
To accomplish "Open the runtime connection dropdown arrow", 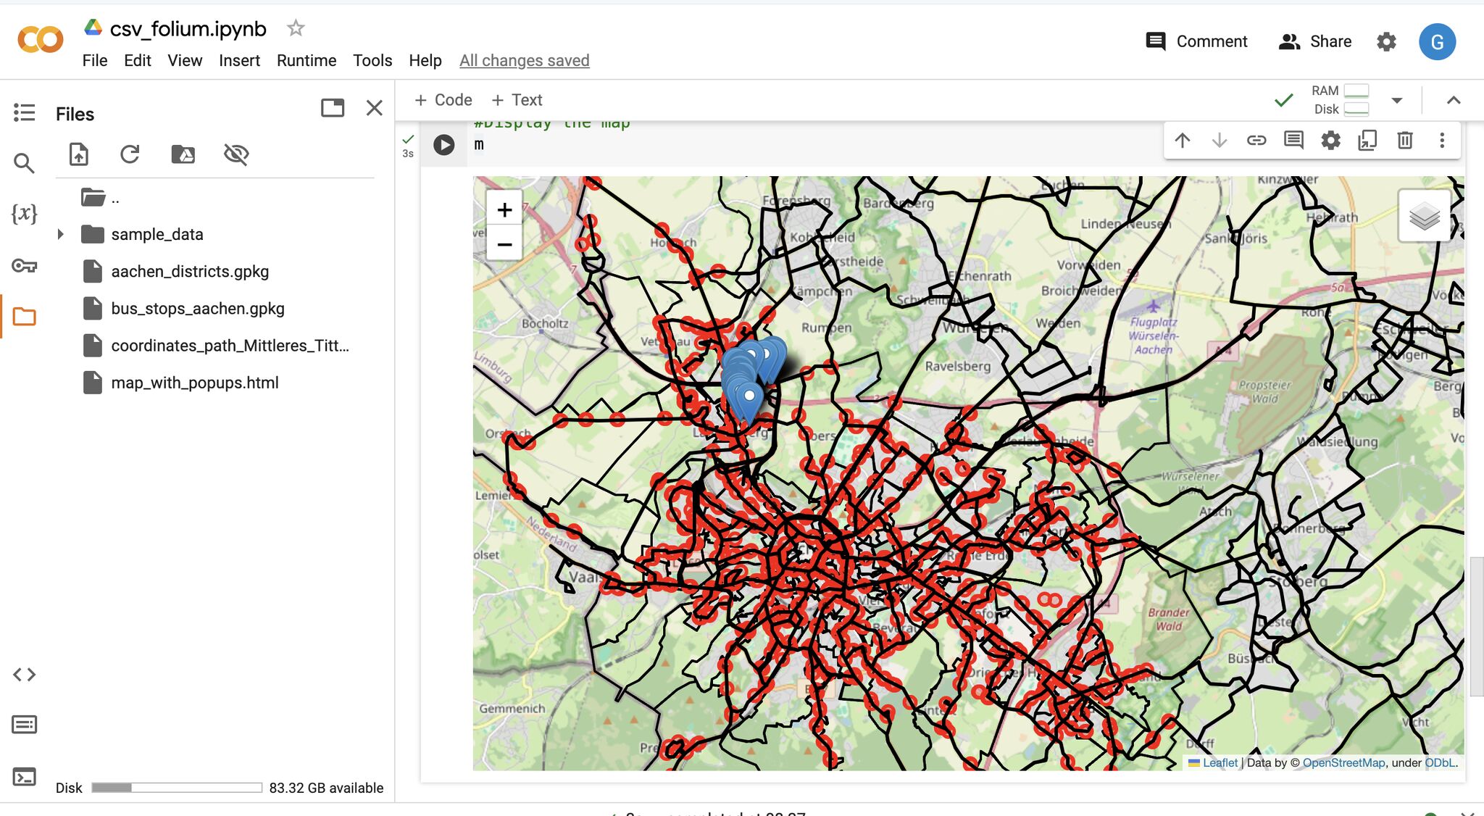I will pos(1397,100).
